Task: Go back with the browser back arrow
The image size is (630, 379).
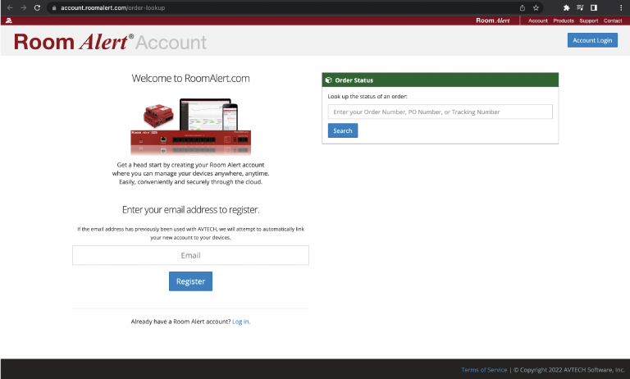Action: (x=10, y=7)
